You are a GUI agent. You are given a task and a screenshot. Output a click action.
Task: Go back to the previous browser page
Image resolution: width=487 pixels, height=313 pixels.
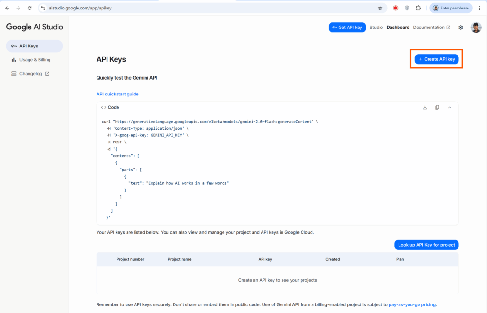(x=7, y=8)
